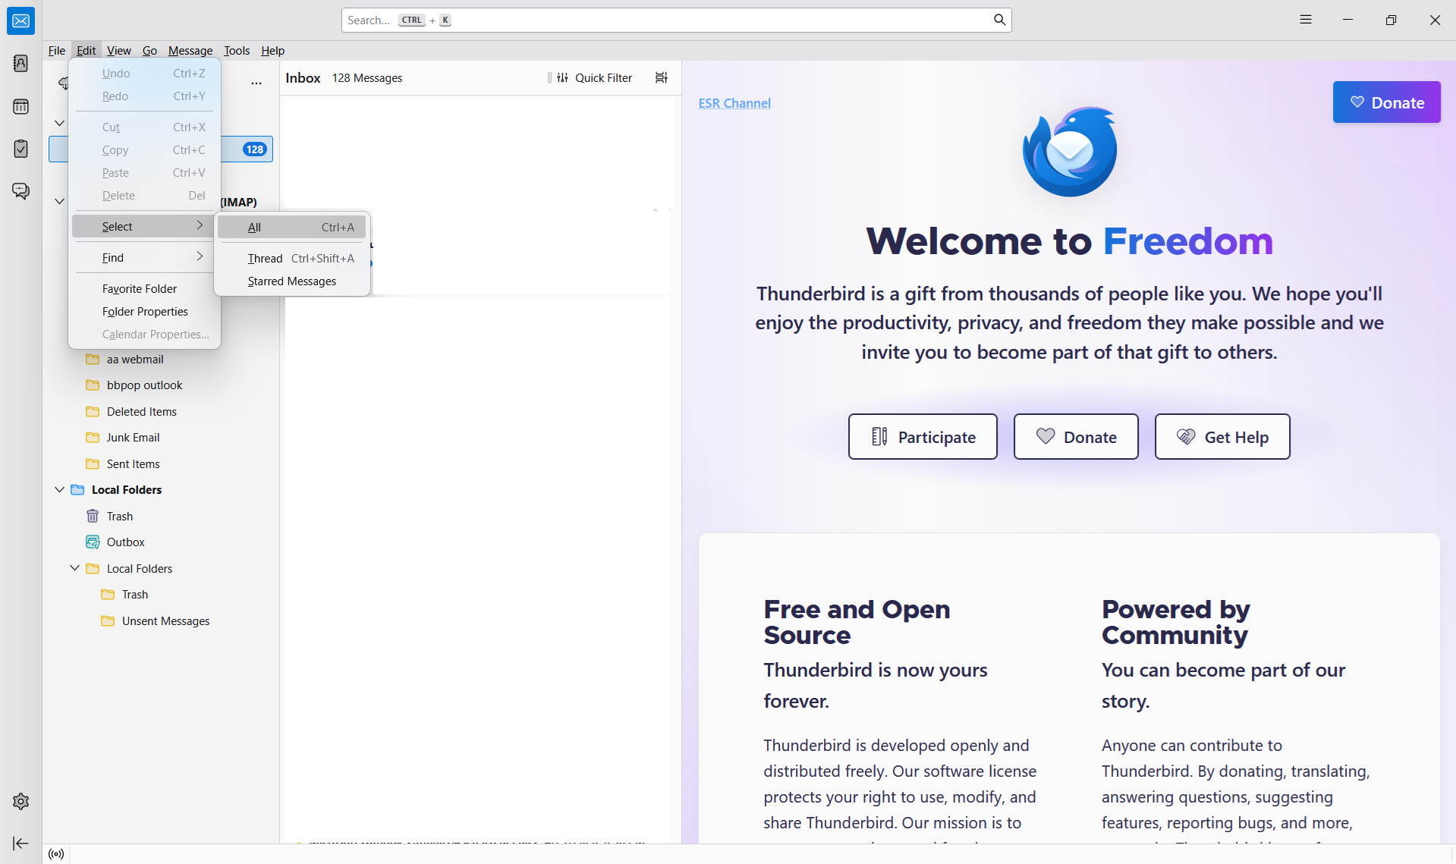This screenshot has height=864, width=1456.
Task: Click the outlined Donate button
Action: (1076, 437)
